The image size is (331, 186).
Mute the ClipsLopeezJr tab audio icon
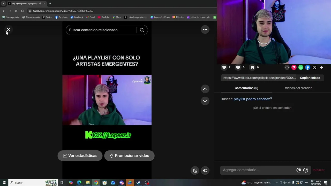40,4
